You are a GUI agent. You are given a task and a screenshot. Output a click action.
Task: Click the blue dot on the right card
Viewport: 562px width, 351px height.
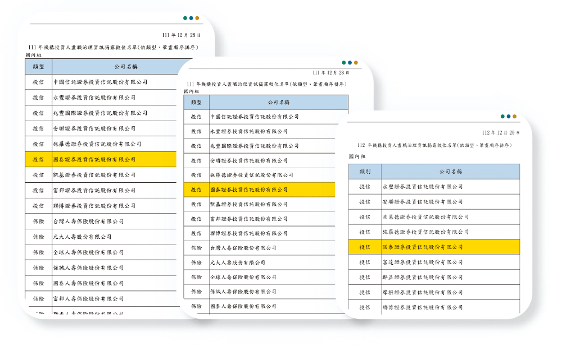(509, 117)
